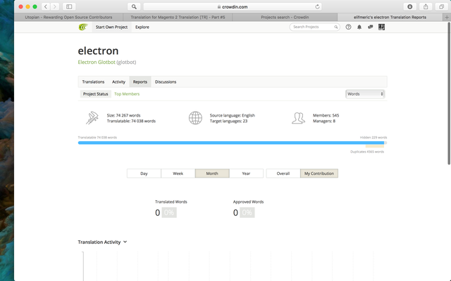
Task: Click the Crowdin logo icon
Action: 84,27
